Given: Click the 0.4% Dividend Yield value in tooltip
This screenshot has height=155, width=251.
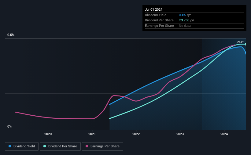Looking at the screenshot, I should pos(182,15).
